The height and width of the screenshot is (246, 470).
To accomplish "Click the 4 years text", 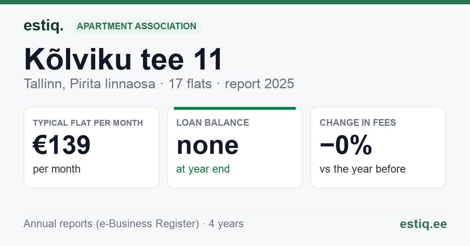I will point(226,224).
